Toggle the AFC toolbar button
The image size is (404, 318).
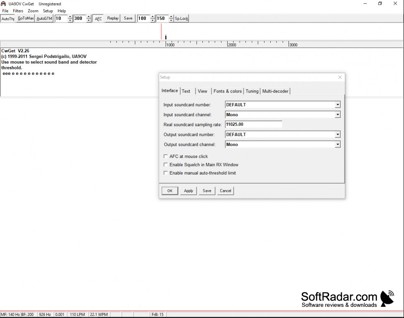pyautogui.click(x=98, y=19)
